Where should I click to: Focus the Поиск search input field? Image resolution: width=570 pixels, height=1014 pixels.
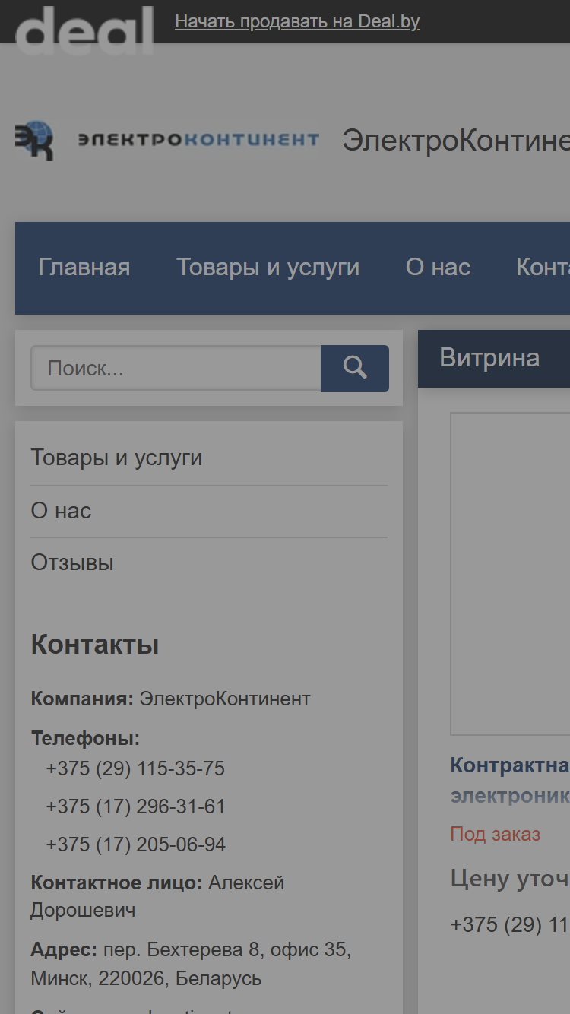(x=176, y=369)
